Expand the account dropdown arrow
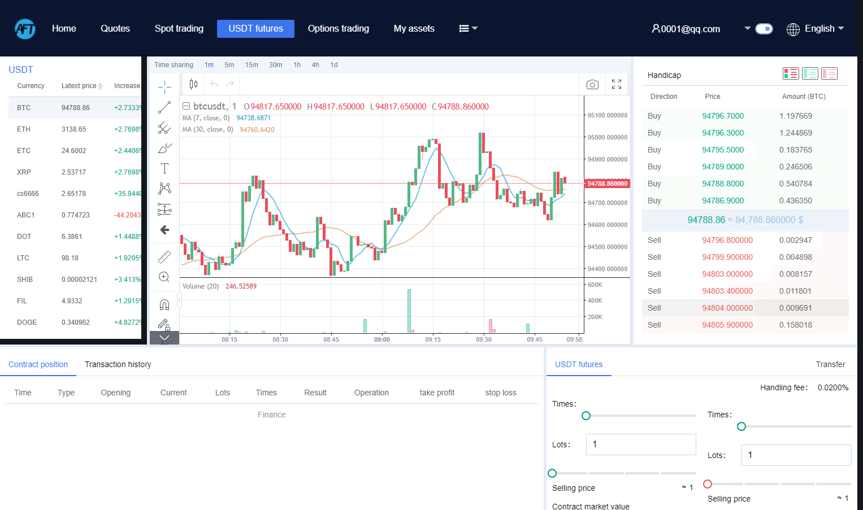Screen dimensions: 863x510 (747, 28)
